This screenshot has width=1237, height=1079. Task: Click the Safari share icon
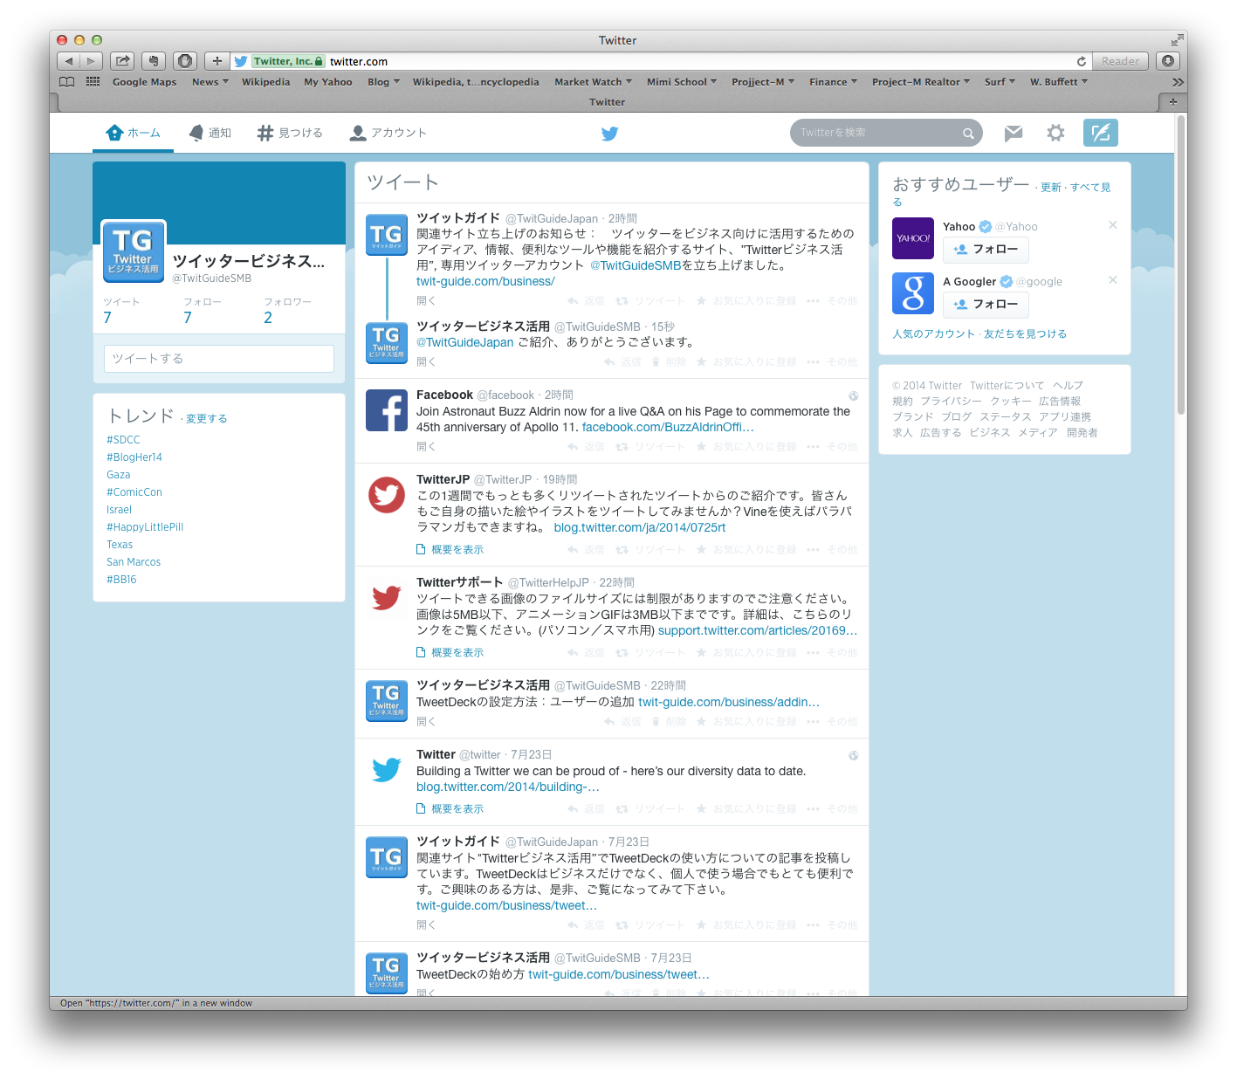point(122,61)
